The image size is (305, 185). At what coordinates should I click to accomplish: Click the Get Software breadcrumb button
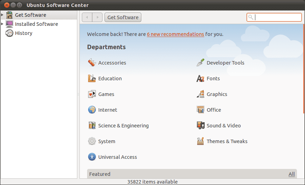[123, 17]
